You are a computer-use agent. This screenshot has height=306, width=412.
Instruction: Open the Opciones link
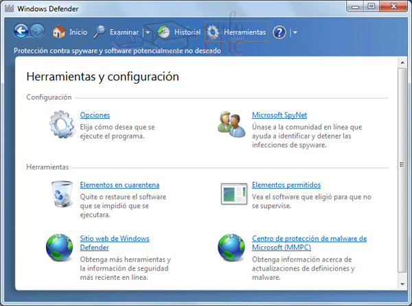[95, 115]
